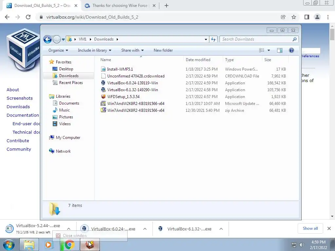Open recent locations dropdown beside navigation arrows

63,40
